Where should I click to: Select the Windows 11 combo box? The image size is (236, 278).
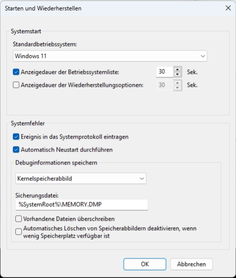tap(110, 56)
